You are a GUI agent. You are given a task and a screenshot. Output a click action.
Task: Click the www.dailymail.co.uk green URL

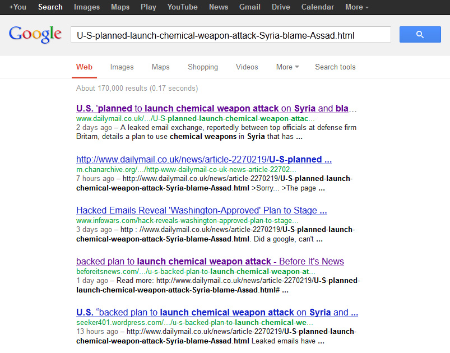pos(195,119)
